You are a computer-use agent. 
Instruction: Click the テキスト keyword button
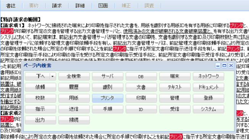(x=175, y=87)
